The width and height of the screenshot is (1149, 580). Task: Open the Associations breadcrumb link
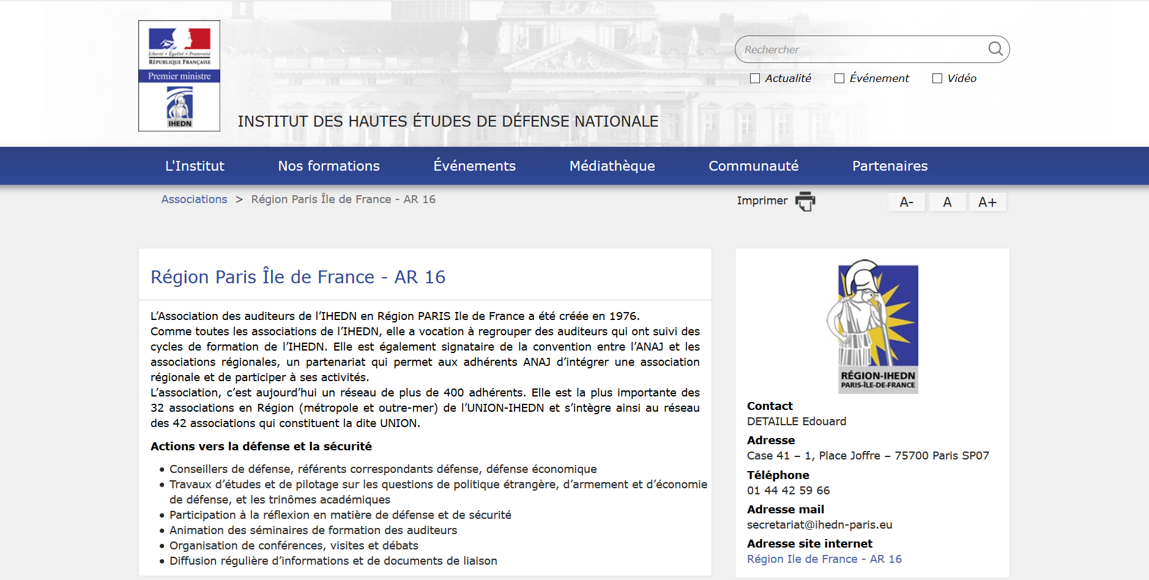(x=194, y=199)
